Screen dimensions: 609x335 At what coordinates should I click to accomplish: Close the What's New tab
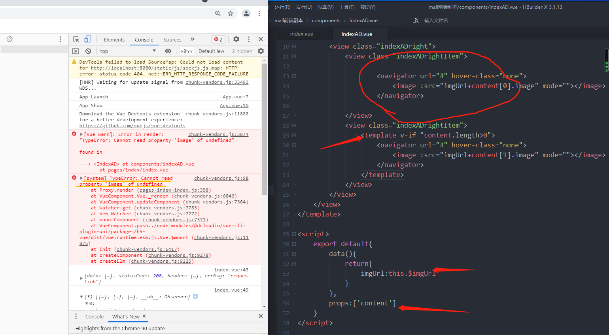pyautogui.click(x=144, y=316)
